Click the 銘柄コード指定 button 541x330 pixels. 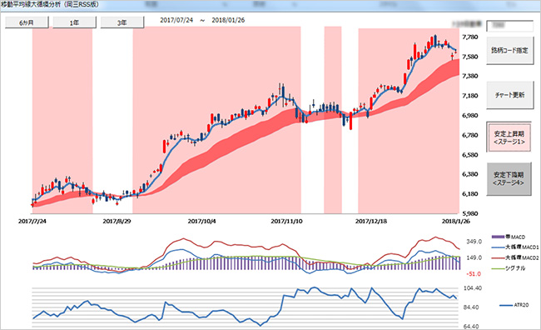pos(509,51)
